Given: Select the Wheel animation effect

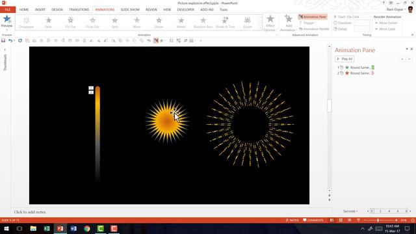Looking at the screenshot, I should pos(181,22).
